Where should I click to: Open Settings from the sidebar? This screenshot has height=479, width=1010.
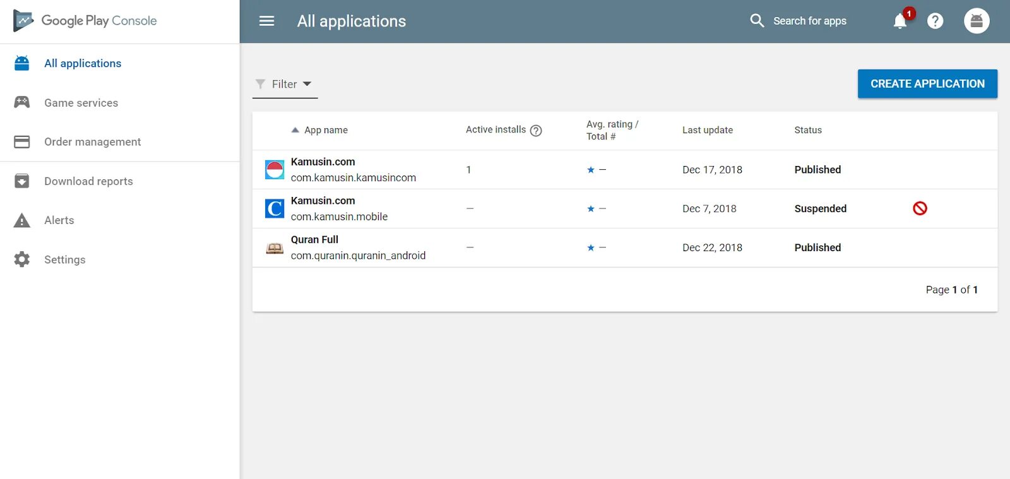64,259
